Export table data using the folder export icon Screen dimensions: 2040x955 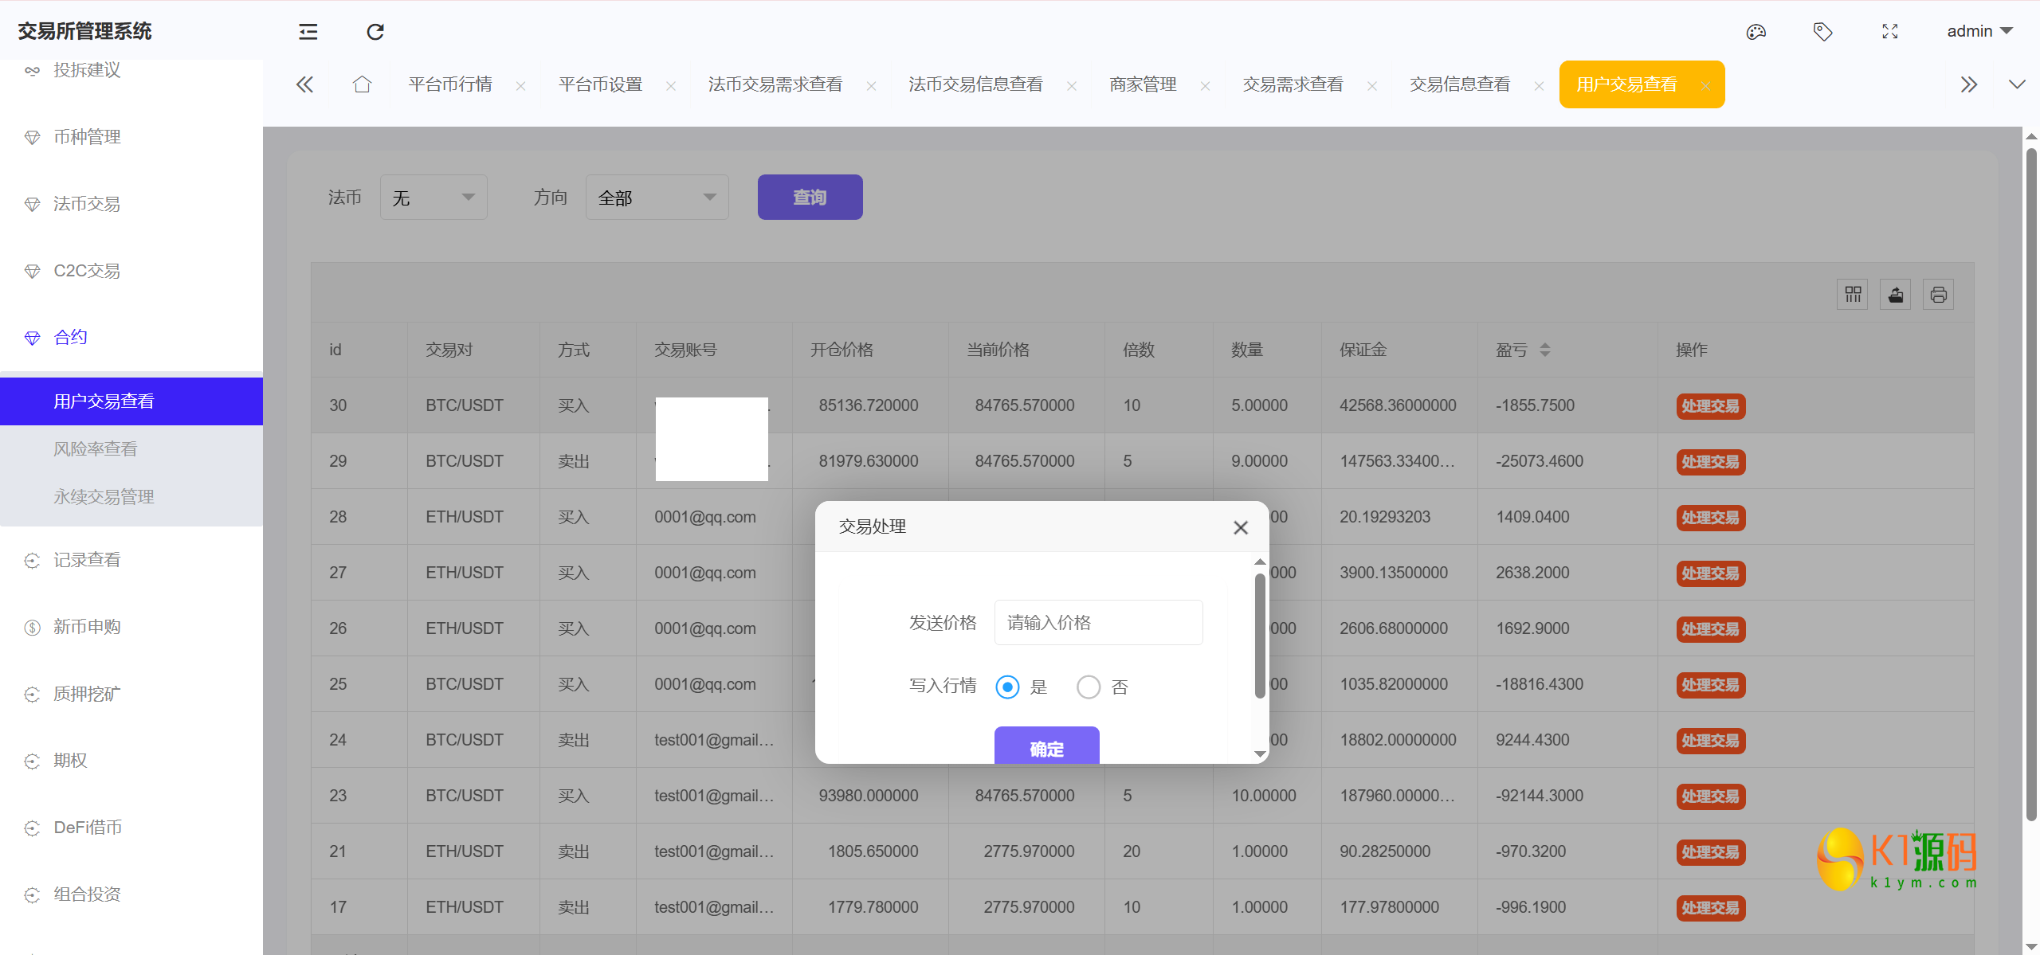pyautogui.click(x=1896, y=294)
